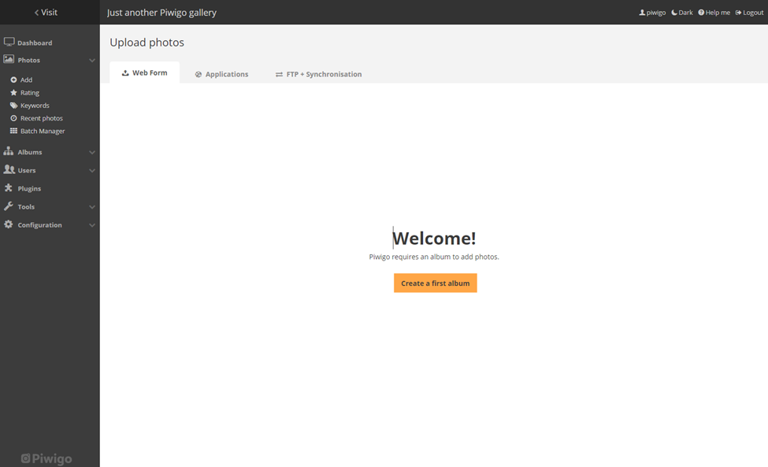Viewport: 768px width, 467px height.
Task: Click the 'Upload photos' heading
Action: coord(147,43)
